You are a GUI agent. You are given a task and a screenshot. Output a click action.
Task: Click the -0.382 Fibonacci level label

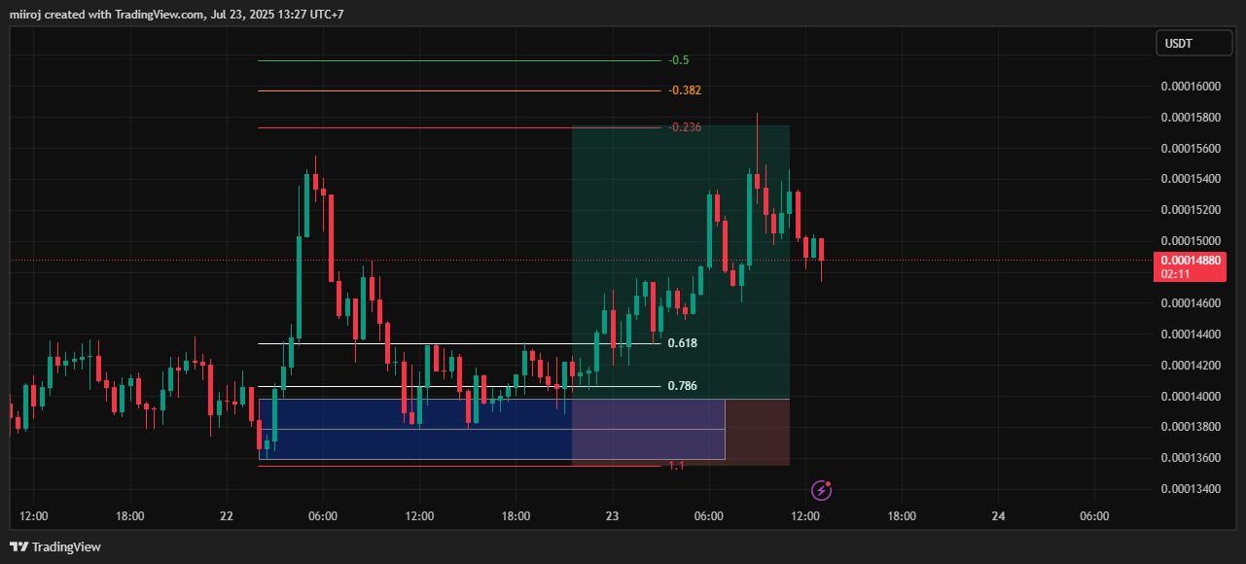(685, 90)
